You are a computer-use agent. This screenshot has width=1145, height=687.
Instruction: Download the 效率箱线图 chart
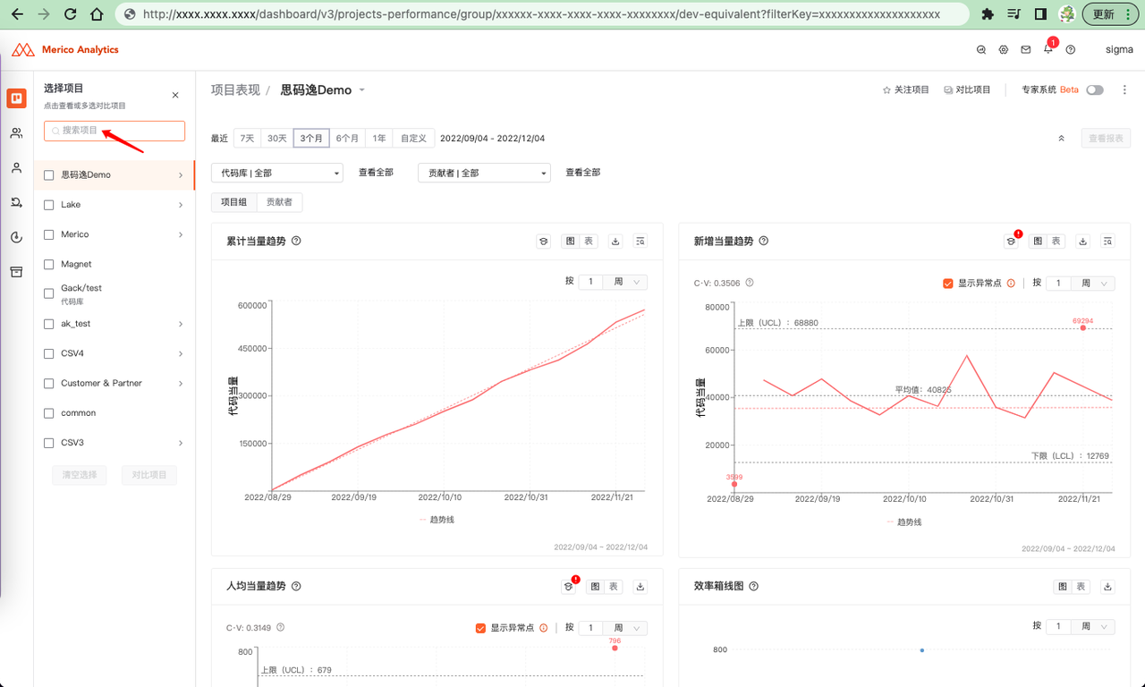(1107, 587)
